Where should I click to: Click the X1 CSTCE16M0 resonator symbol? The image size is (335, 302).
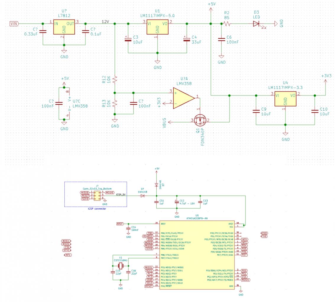coord(121,266)
